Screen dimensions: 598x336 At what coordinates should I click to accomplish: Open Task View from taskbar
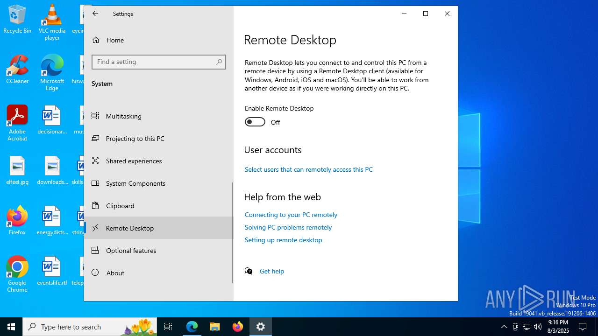[168, 327]
